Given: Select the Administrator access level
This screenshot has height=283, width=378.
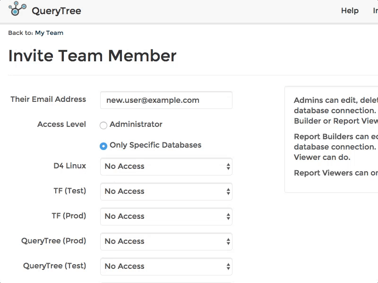Looking at the screenshot, I should click(103, 125).
